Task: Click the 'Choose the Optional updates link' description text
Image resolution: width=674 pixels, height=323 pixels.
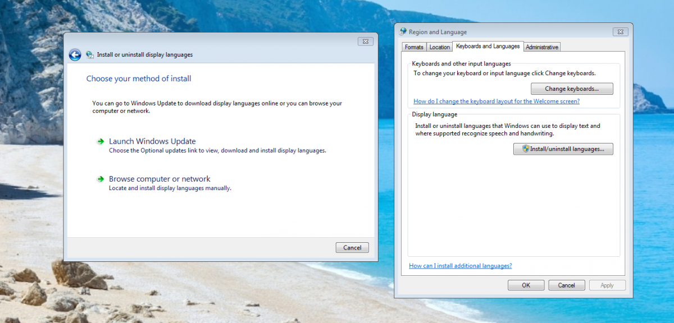Action: (x=217, y=151)
